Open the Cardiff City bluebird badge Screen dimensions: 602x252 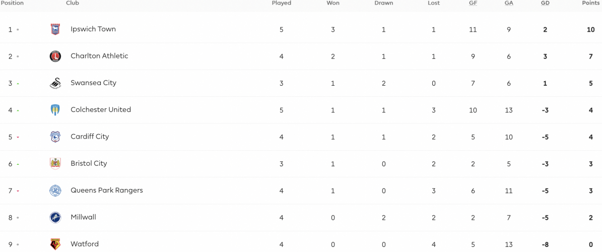pos(55,137)
